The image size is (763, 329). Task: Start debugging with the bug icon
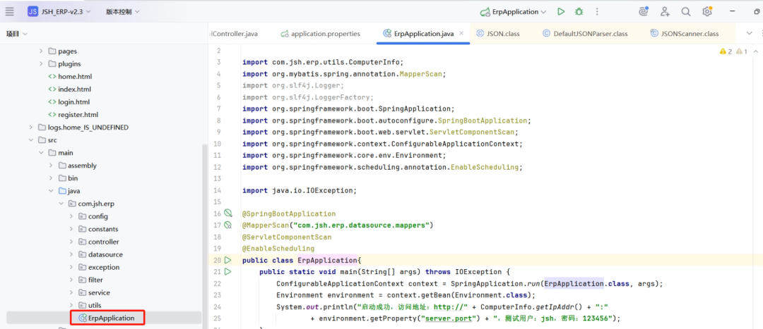(x=579, y=12)
